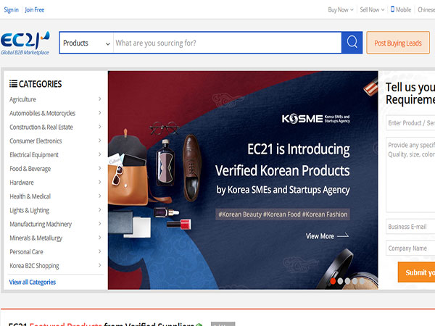This screenshot has width=435, height=326.
Task: Switch to Chinese language link
Action: point(426,9)
